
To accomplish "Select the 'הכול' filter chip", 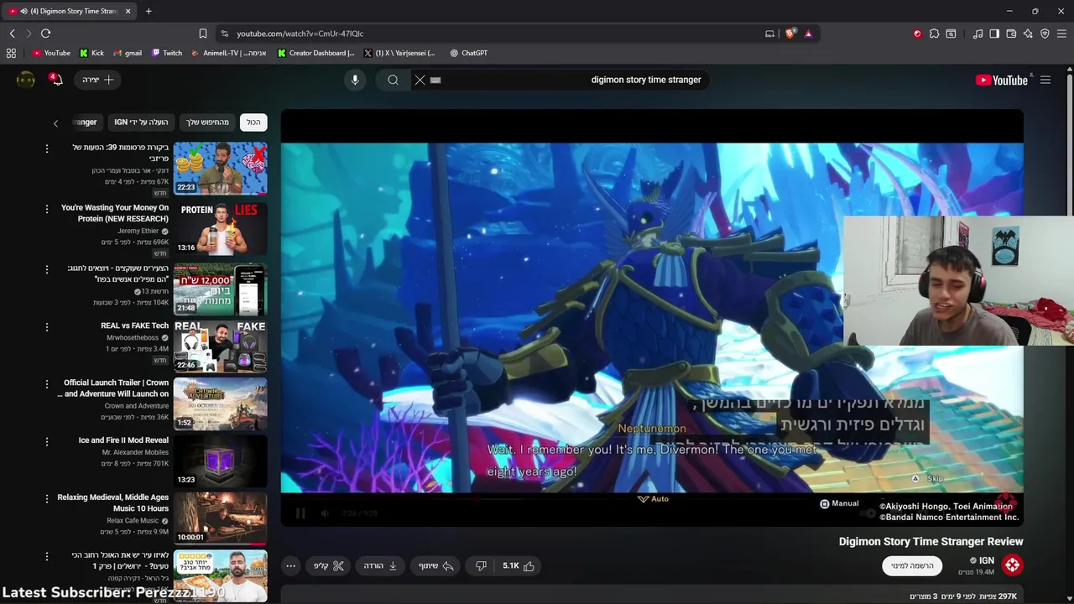I will tap(253, 122).
